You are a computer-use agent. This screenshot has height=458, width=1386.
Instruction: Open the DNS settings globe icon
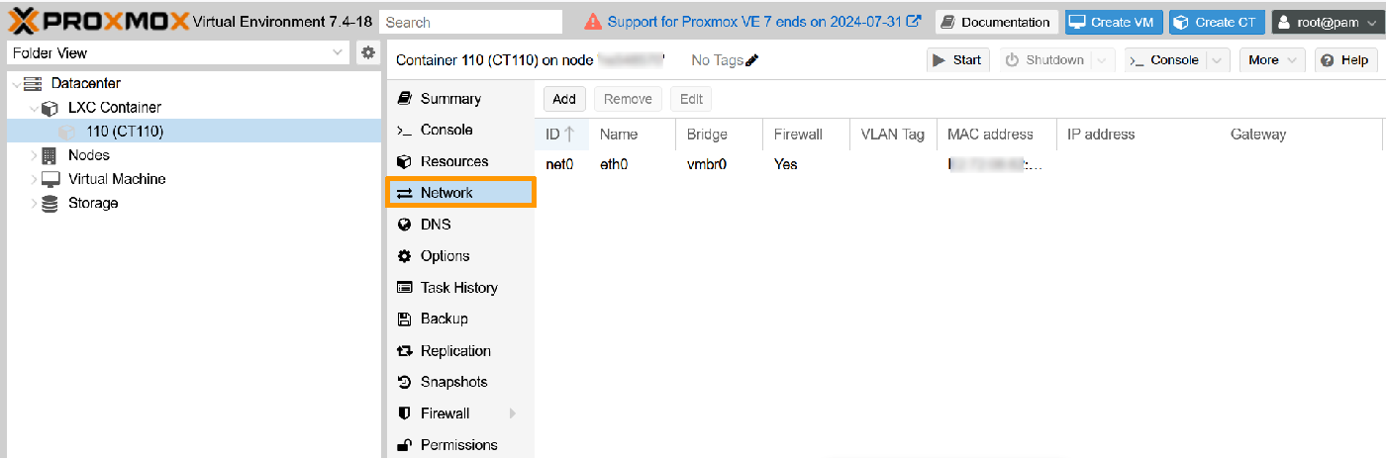(404, 225)
